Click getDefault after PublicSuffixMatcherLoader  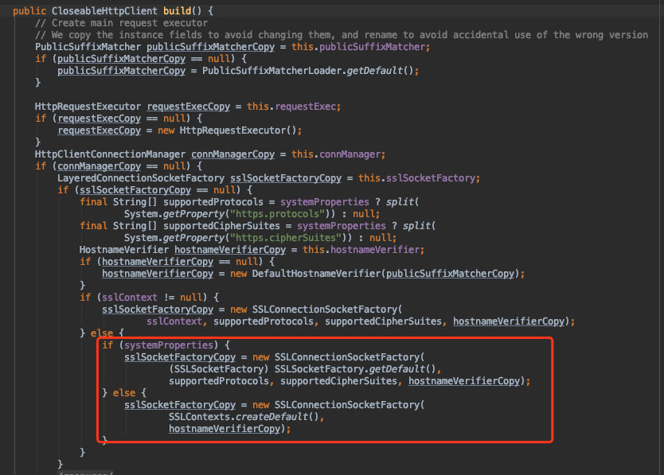coord(375,70)
